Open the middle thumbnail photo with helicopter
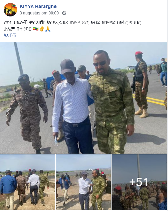 tap(83, 182)
